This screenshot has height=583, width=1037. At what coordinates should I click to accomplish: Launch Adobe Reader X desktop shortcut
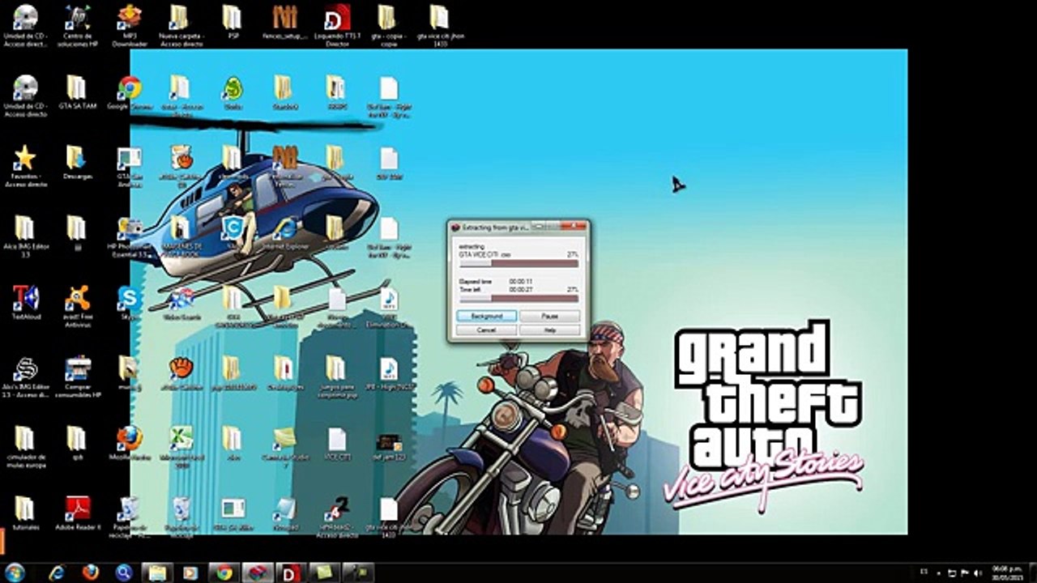[x=77, y=513]
